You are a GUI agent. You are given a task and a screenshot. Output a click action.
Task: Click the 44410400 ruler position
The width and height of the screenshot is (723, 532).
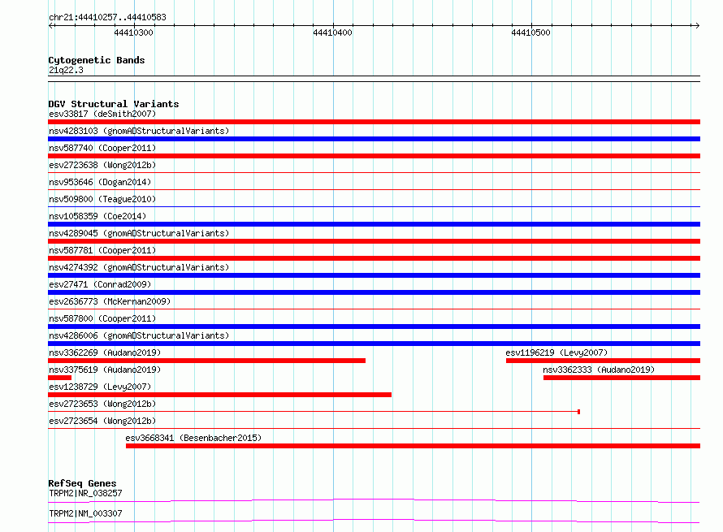[332, 32]
